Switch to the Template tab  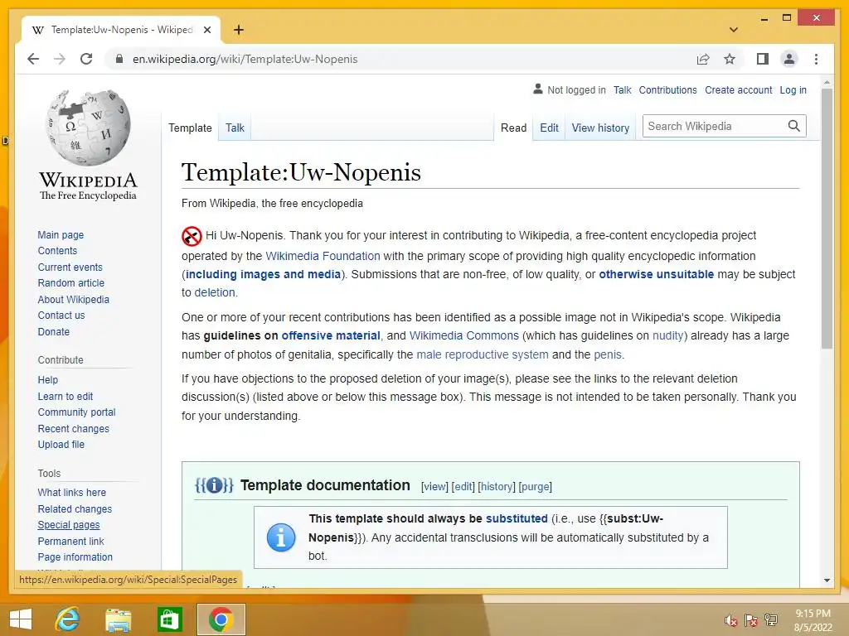click(190, 128)
